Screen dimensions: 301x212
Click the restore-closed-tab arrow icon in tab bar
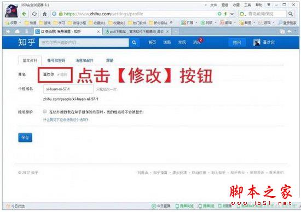coord(290,31)
